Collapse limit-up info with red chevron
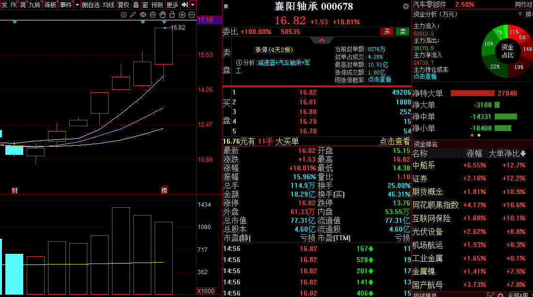 (x=322, y=40)
